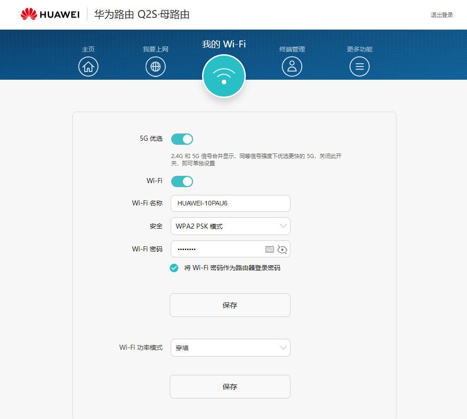Click the chevron arrow of the 安全 dropdown
467x419 pixels.
coord(283,226)
